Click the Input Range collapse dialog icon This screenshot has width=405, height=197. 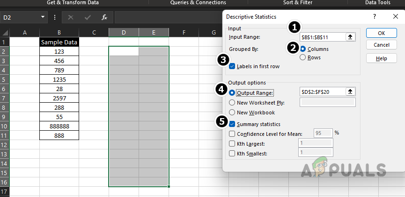350,37
